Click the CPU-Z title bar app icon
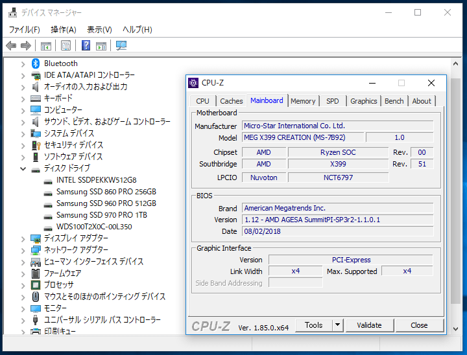Screen dimensions: 467x355 [193, 83]
